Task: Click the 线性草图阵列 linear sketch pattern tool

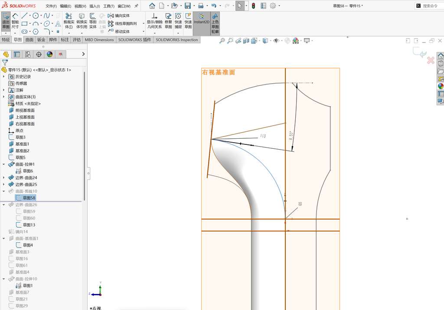Action: click(122, 23)
